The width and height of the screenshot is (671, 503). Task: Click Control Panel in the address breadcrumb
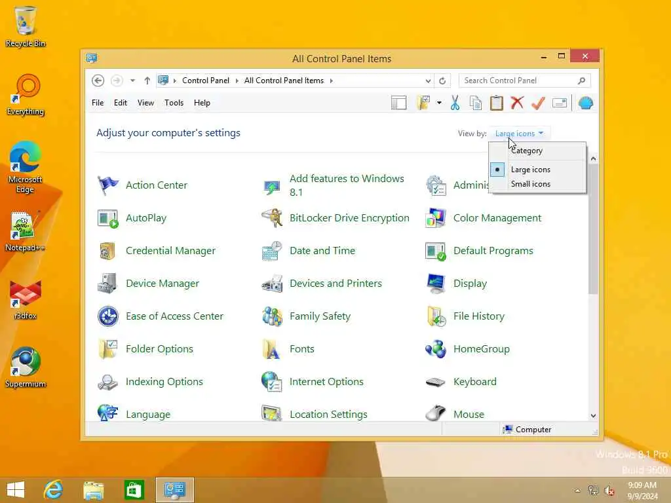[205, 81]
